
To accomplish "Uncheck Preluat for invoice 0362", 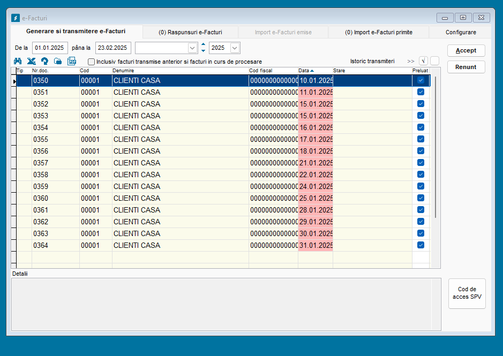I will (421, 222).
